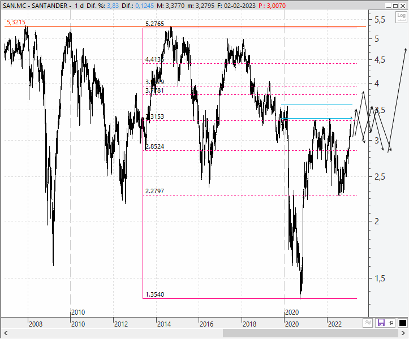Click the 2018 year label on time axis

pos(249,324)
